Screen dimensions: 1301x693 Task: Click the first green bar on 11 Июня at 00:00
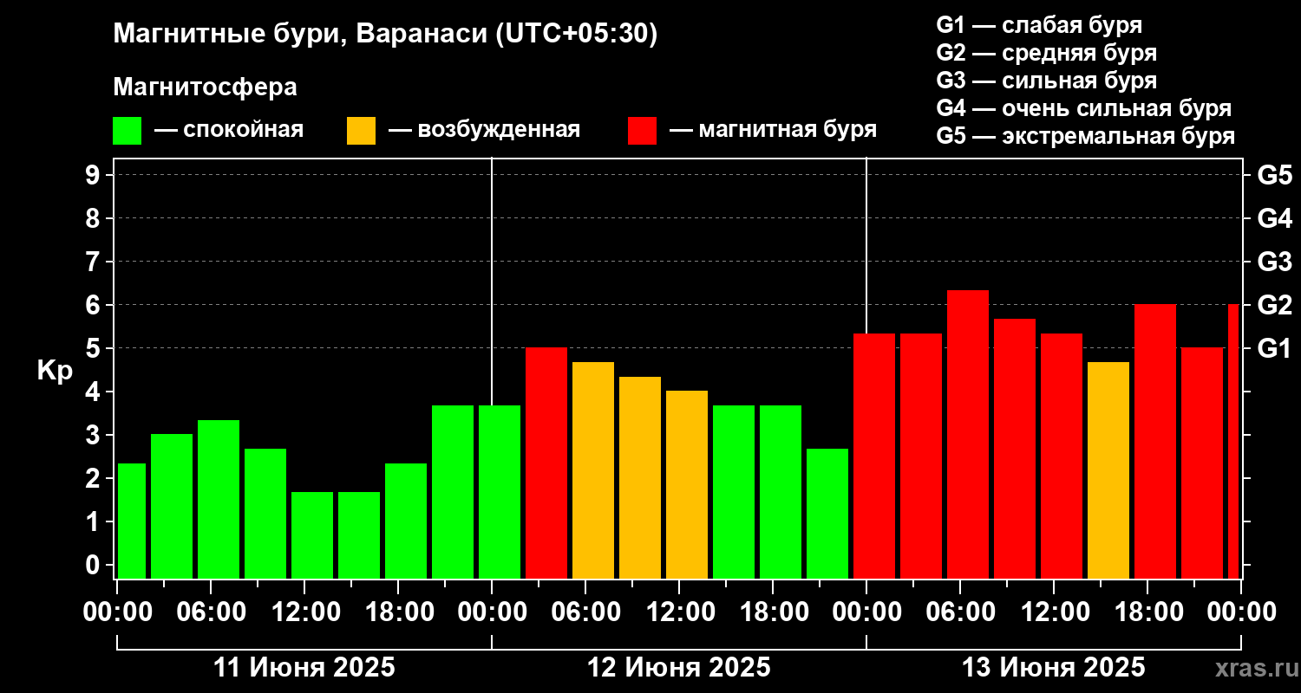coord(132,521)
